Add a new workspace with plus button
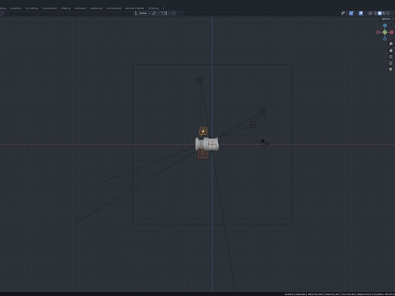This screenshot has height=296, width=395. tap(163, 8)
